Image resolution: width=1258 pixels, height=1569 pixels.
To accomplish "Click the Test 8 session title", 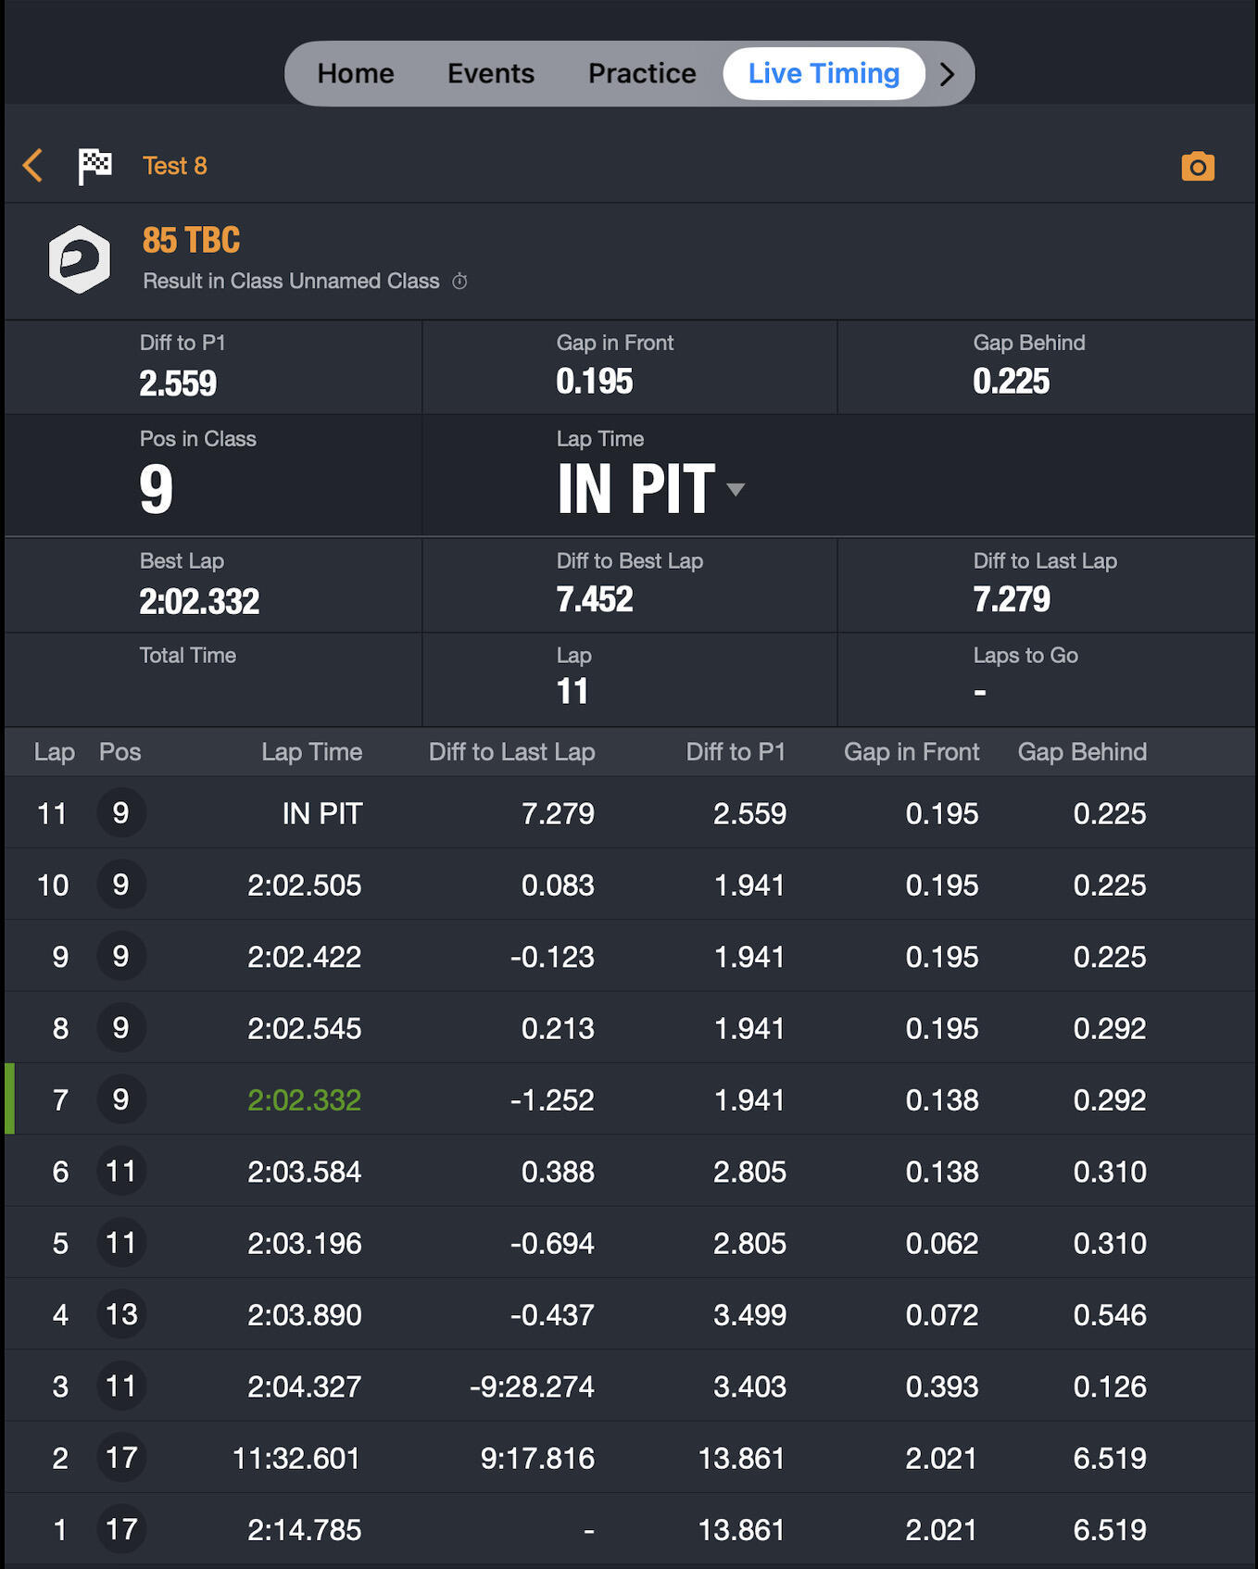I will (174, 166).
